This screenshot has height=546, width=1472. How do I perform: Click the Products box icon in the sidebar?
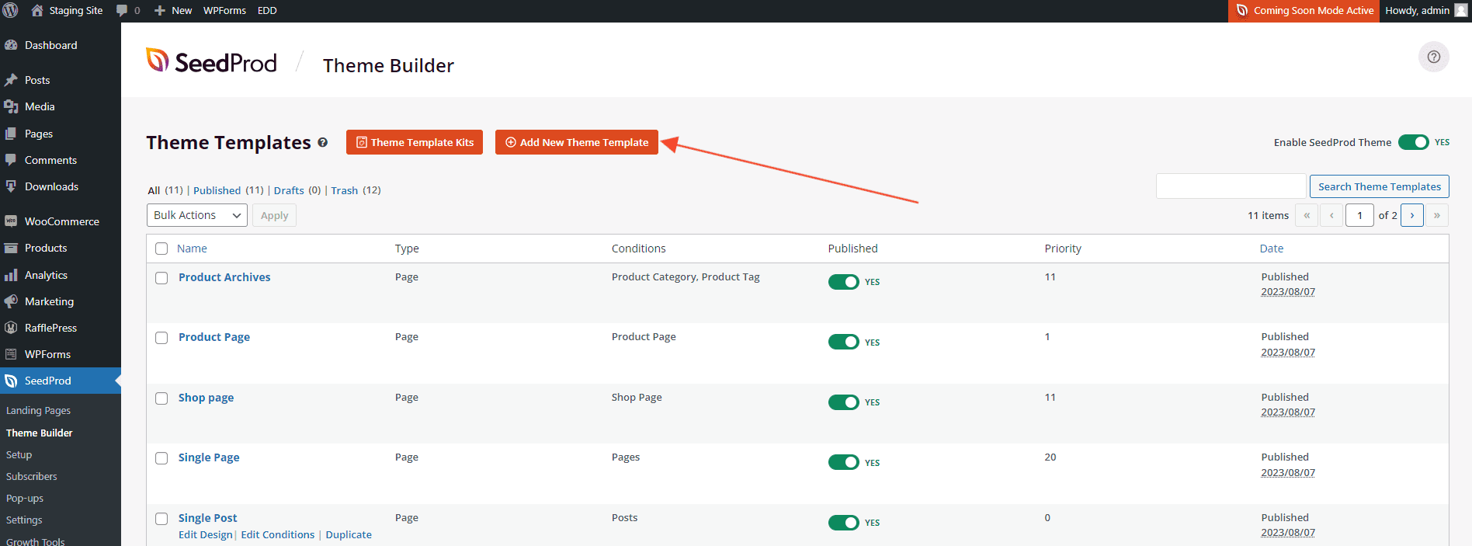[11, 248]
